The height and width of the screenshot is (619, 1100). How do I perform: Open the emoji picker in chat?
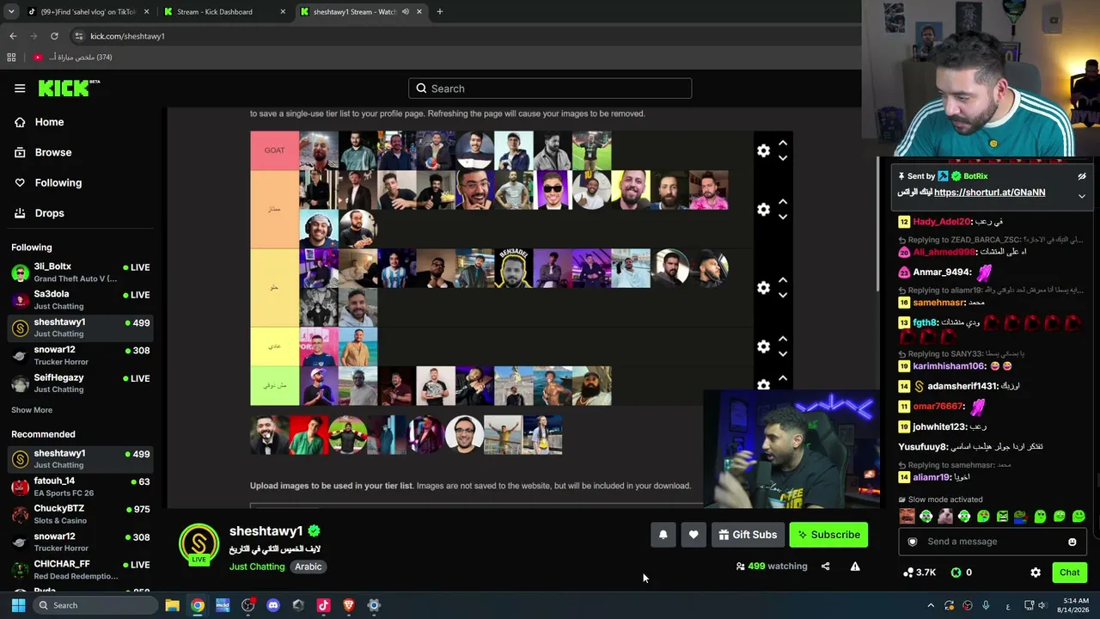(x=1072, y=542)
